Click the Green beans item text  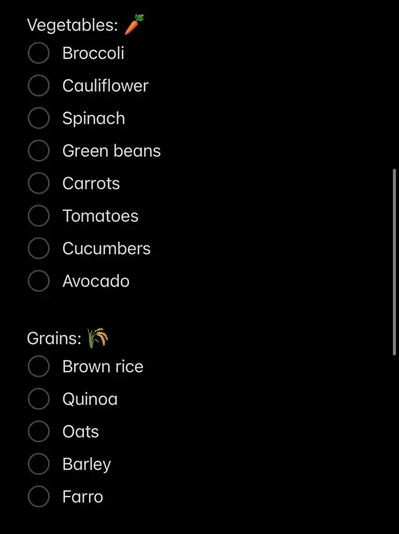click(x=112, y=151)
